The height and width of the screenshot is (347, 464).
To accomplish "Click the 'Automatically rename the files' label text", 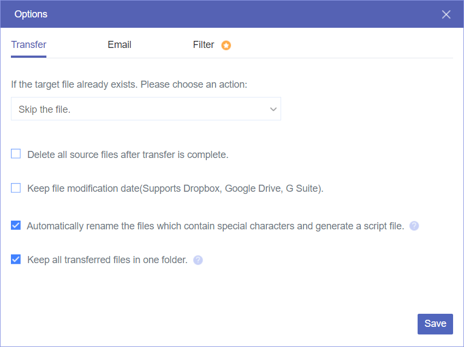I will (x=216, y=226).
